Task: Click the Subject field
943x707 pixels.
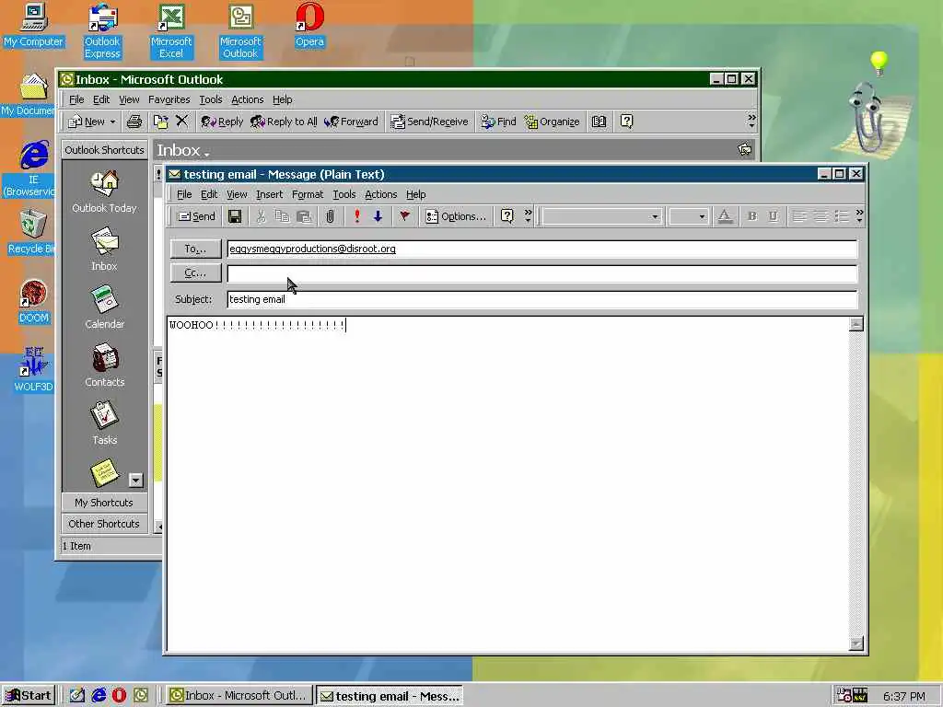Action: point(541,299)
